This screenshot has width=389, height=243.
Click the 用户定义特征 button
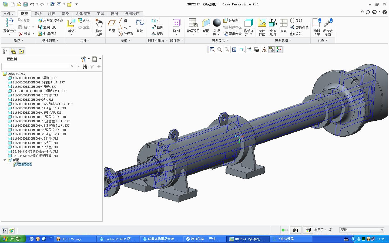51,20
